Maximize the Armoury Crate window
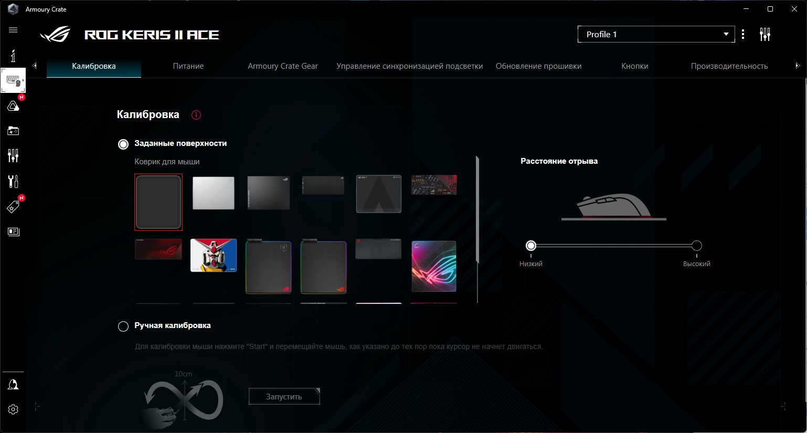 pyautogui.click(x=770, y=9)
